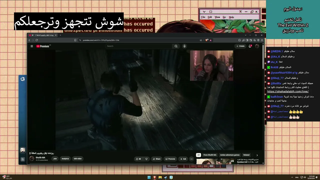
Task: Open the picture-in-picture icon in address bar
Action: coord(201,40)
